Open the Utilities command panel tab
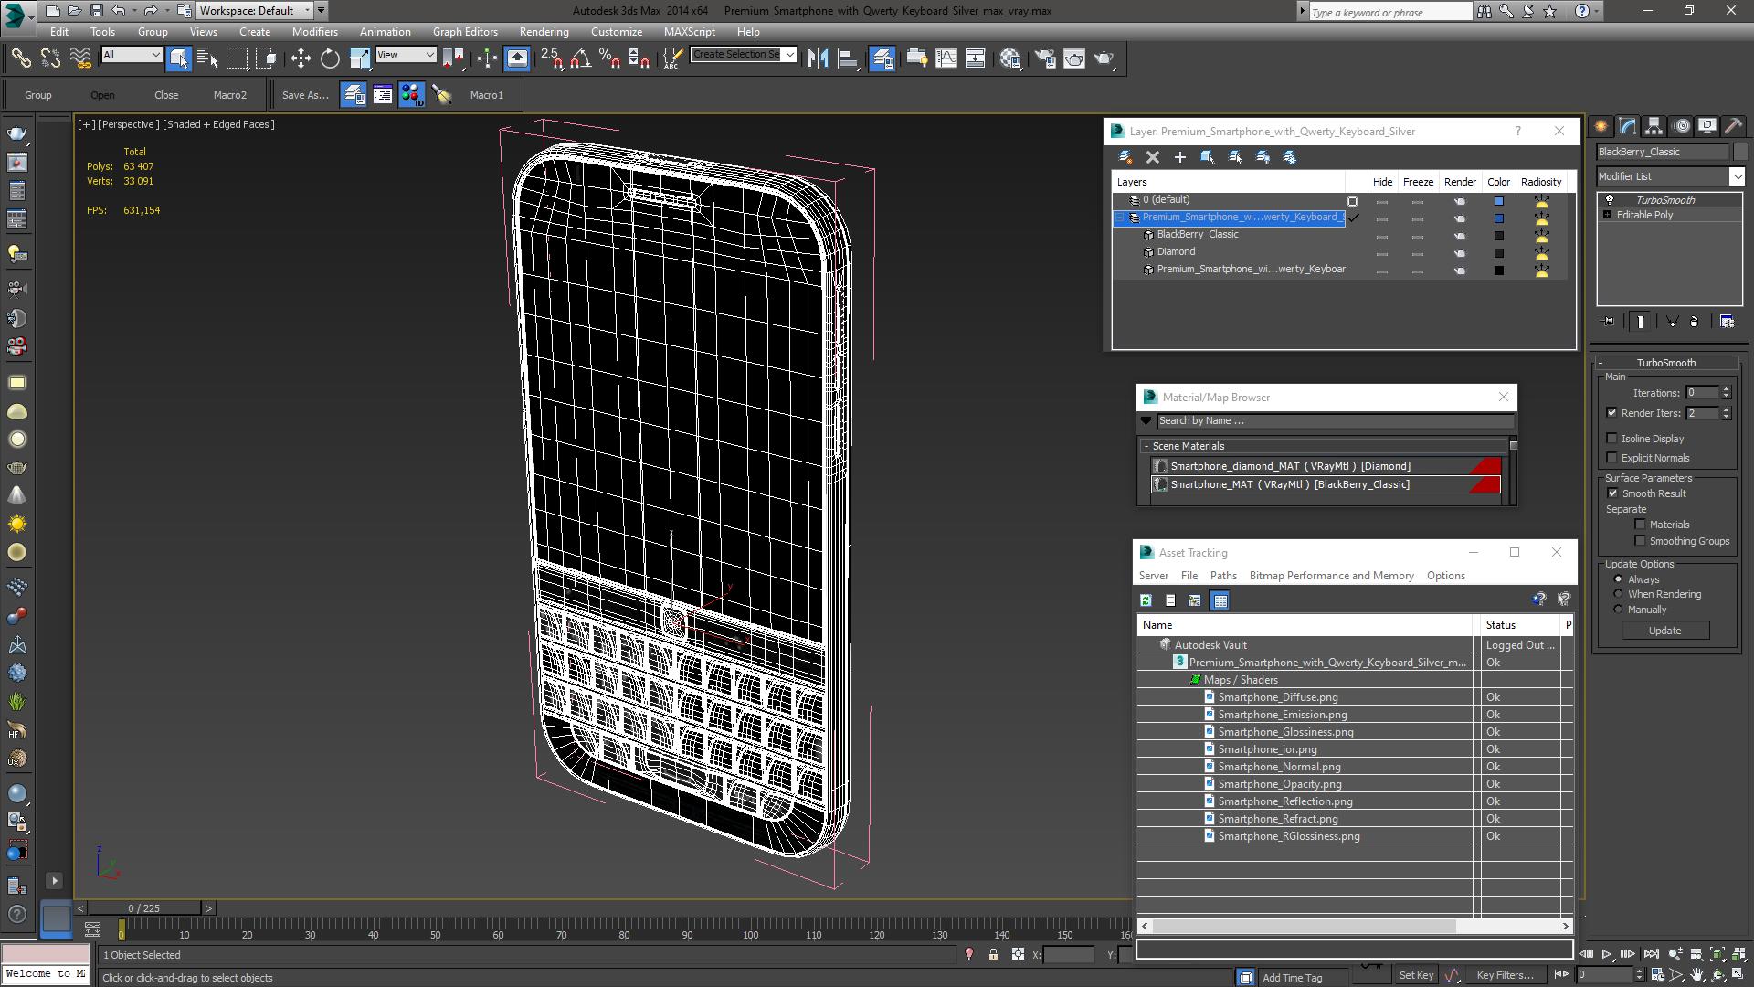 (x=1734, y=126)
